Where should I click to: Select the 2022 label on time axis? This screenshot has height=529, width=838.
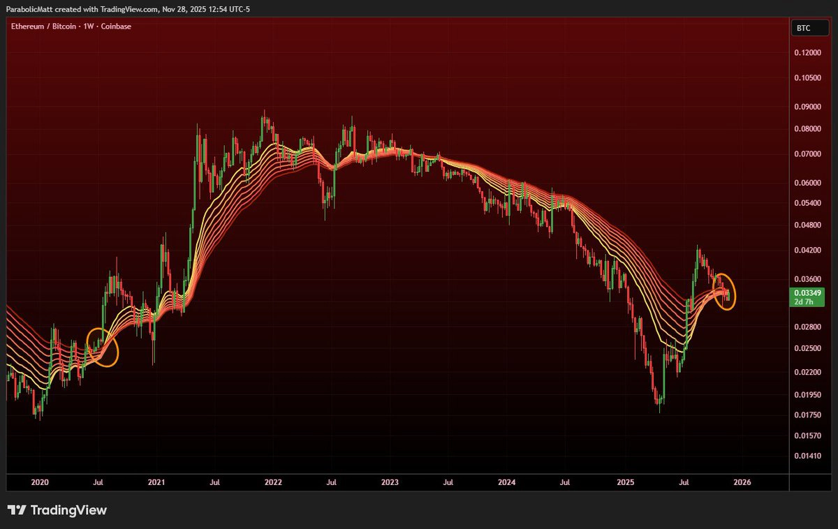pyautogui.click(x=273, y=482)
